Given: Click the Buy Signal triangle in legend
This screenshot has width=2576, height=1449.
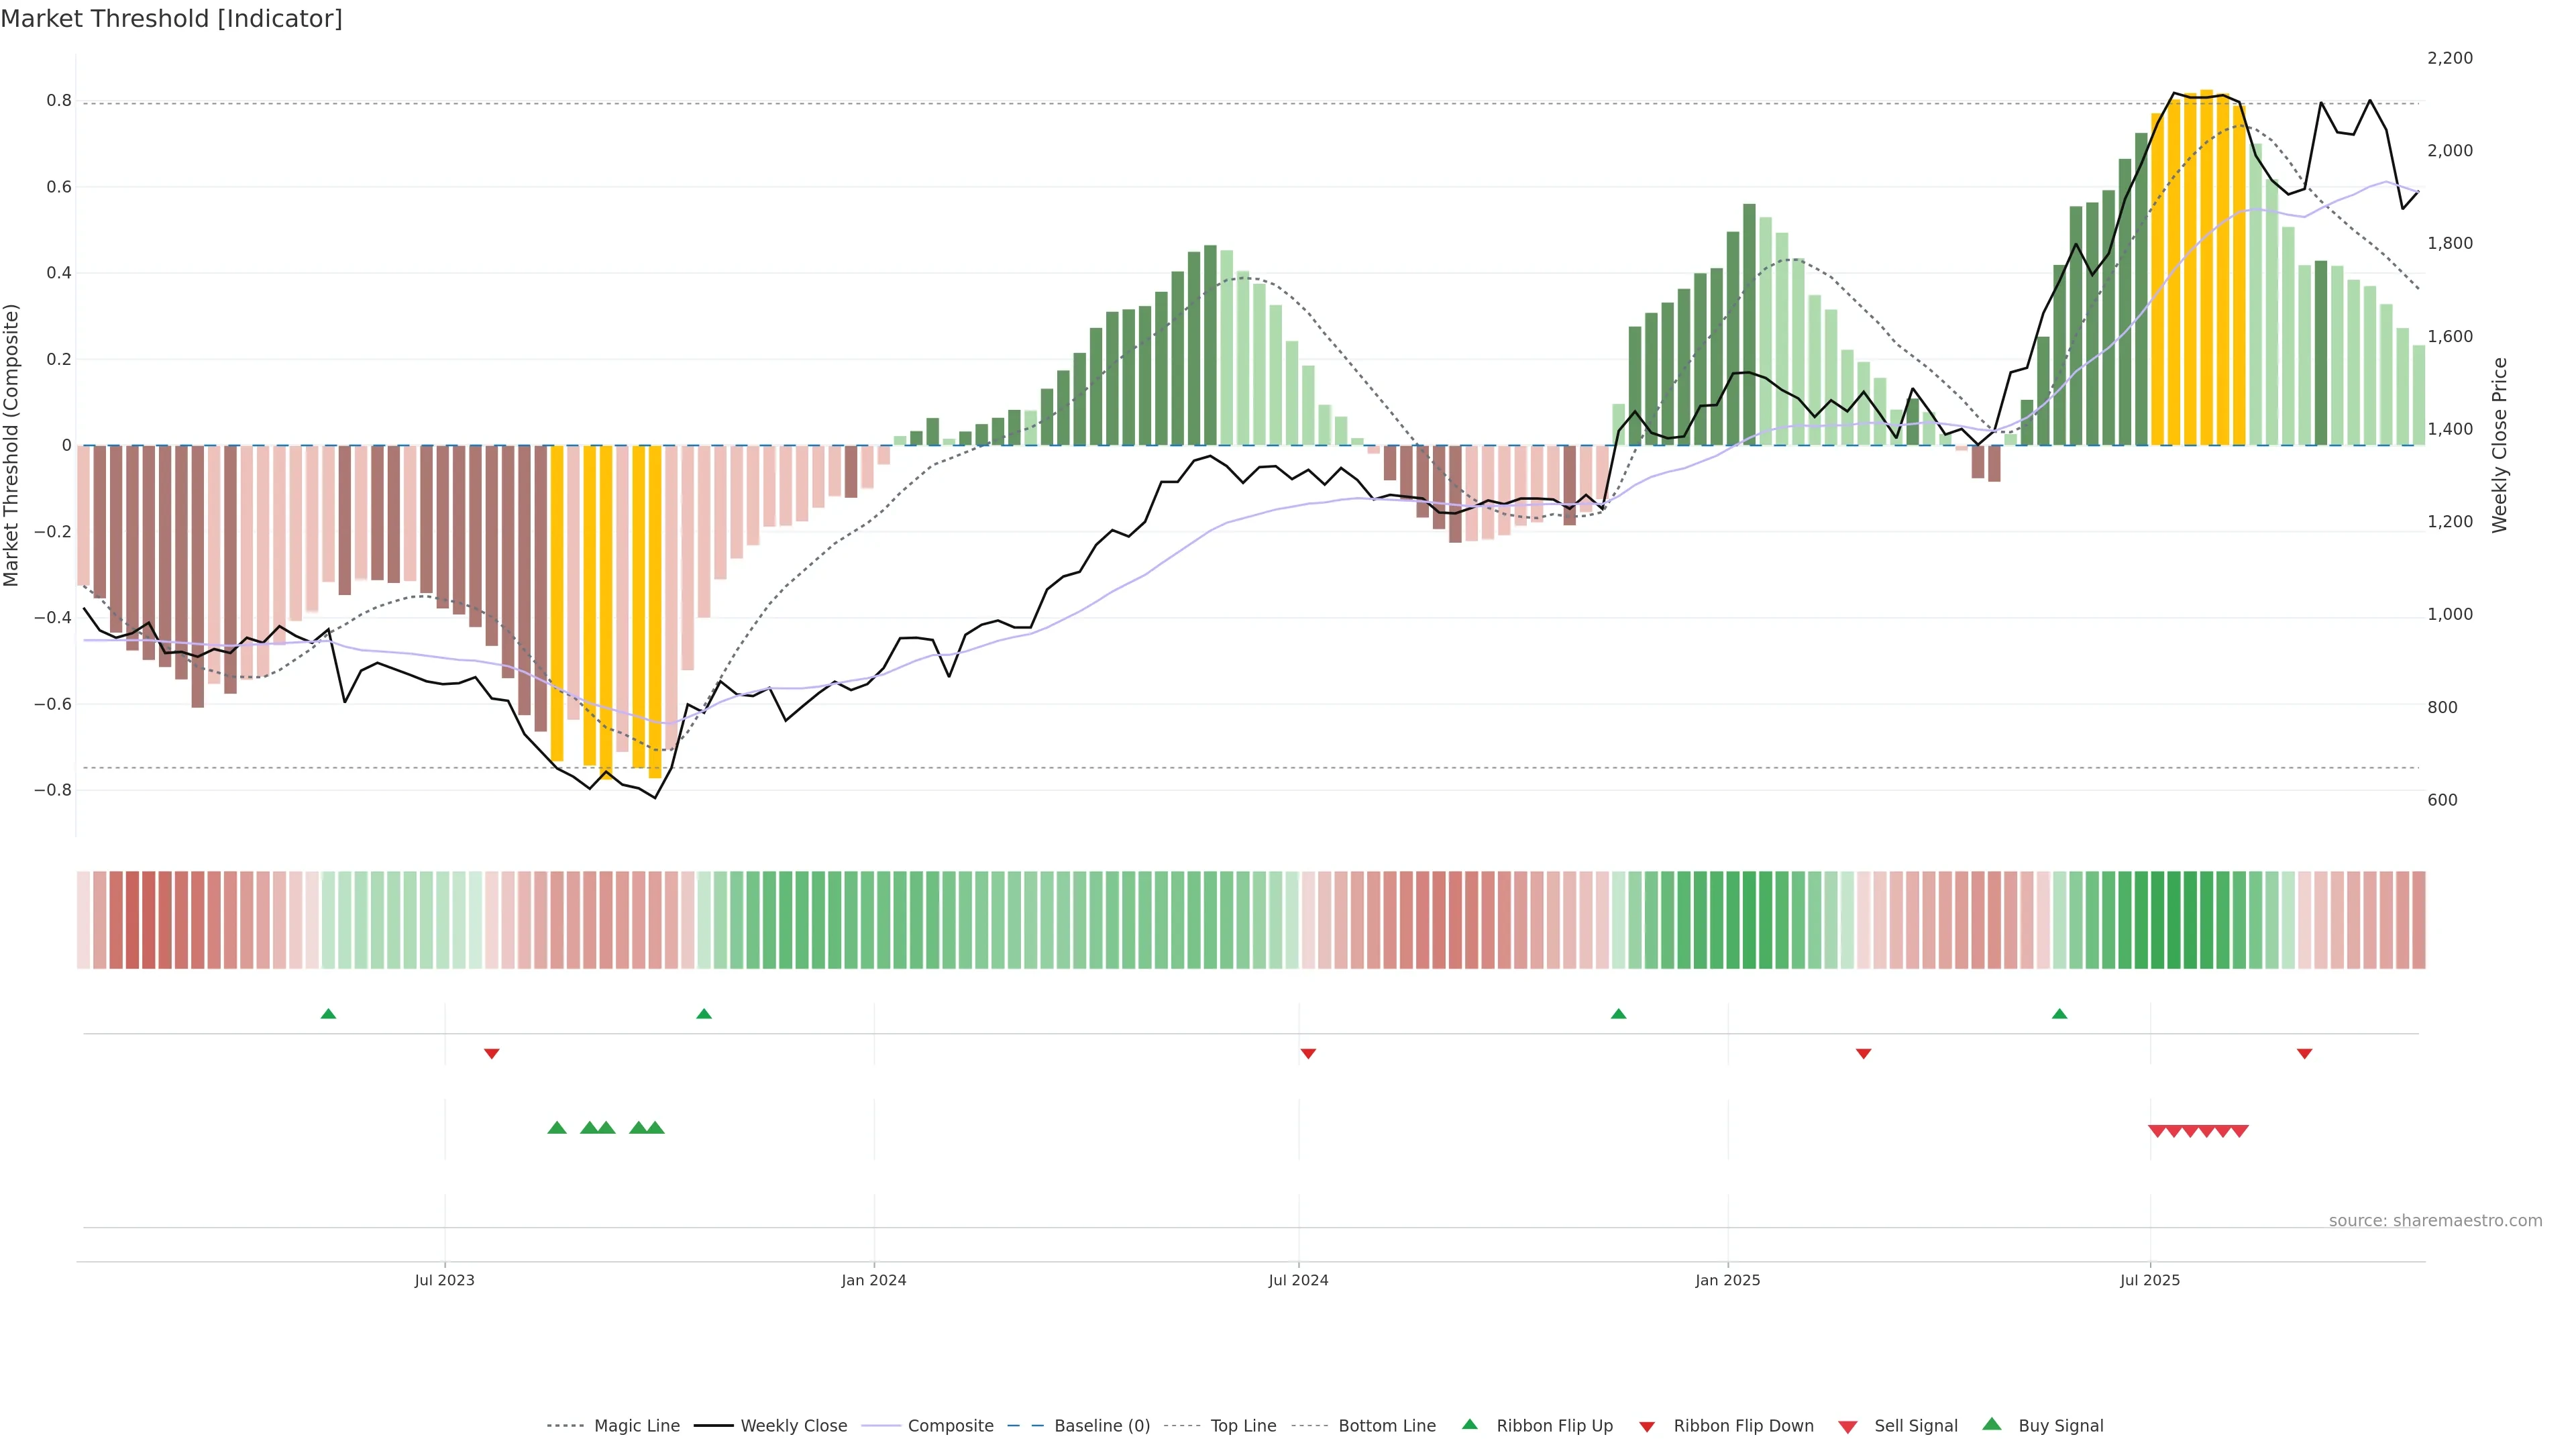Looking at the screenshot, I should 1991,1424.
